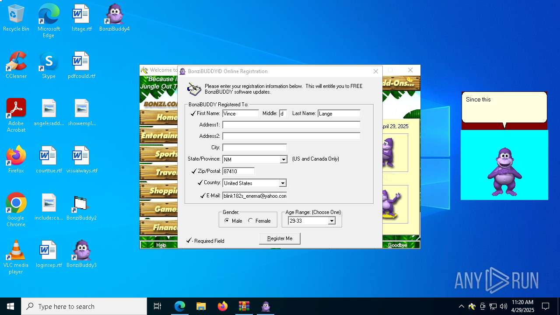Open the BonziBuddy2 desktop shortcut

(81, 207)
